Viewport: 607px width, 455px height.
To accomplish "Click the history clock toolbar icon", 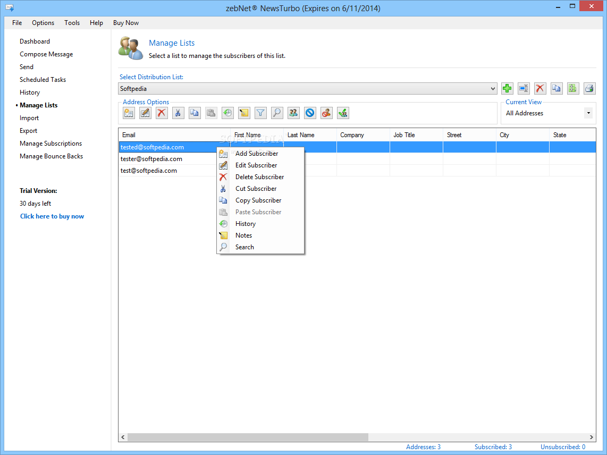I will pos(227,113).
